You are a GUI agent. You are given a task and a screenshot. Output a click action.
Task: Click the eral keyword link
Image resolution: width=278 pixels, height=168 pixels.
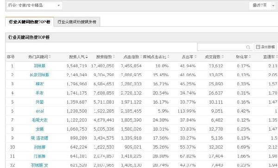pyautogui.click(x=40, y=111)
